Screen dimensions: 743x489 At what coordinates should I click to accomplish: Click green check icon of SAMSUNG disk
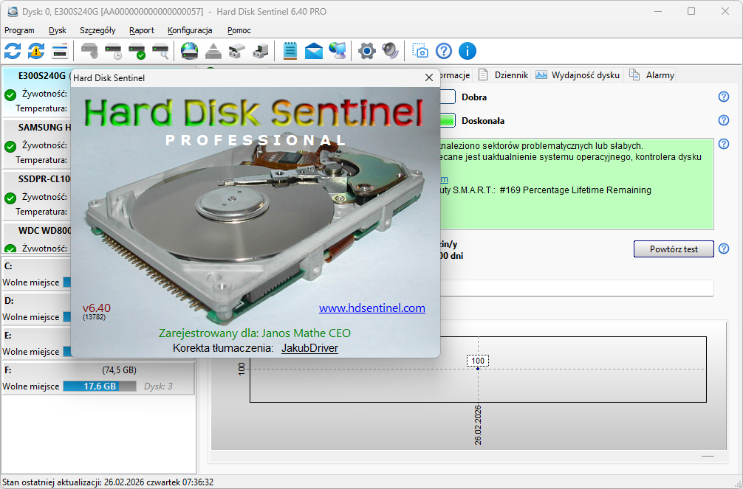(10, 147)
